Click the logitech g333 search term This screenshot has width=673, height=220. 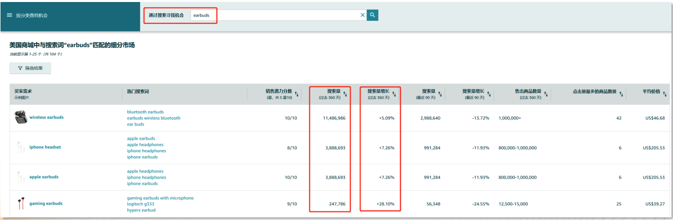coord(140,204)
